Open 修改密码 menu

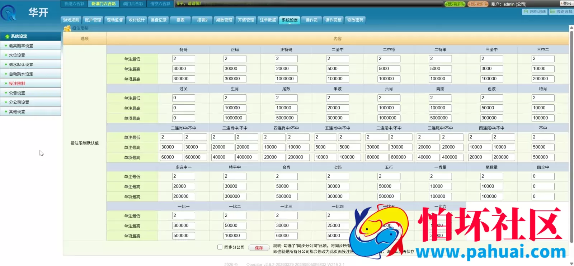(x=355, y=20)
